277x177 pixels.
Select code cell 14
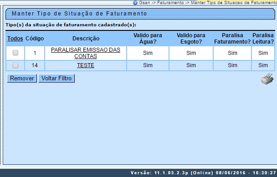[x=35, y=65]
